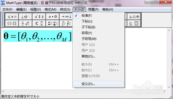The image size is (173, 99).
Task: Choose 子符号(M) size
Action: point(98,39)
